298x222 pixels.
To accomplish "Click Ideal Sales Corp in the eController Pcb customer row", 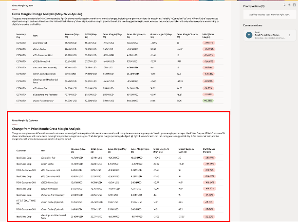I will (24, 158).
